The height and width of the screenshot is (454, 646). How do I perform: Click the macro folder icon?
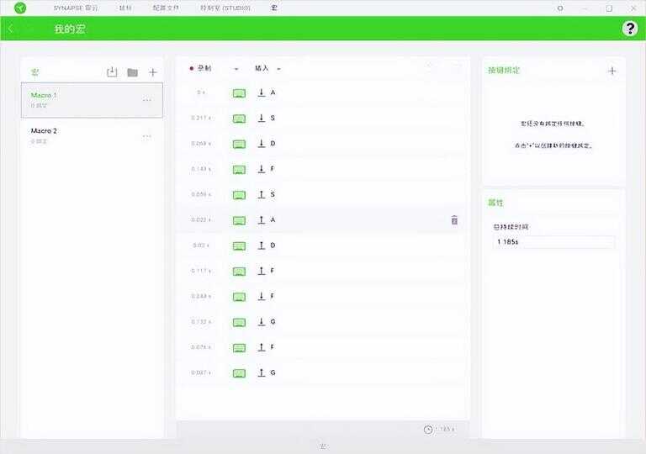click(x=132, y=72)
